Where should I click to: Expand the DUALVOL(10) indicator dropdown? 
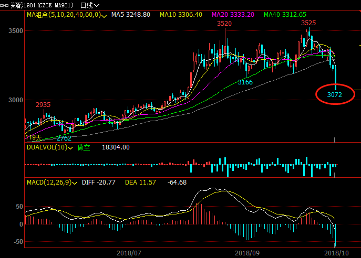pyautogui.click(x=71, y=148)
